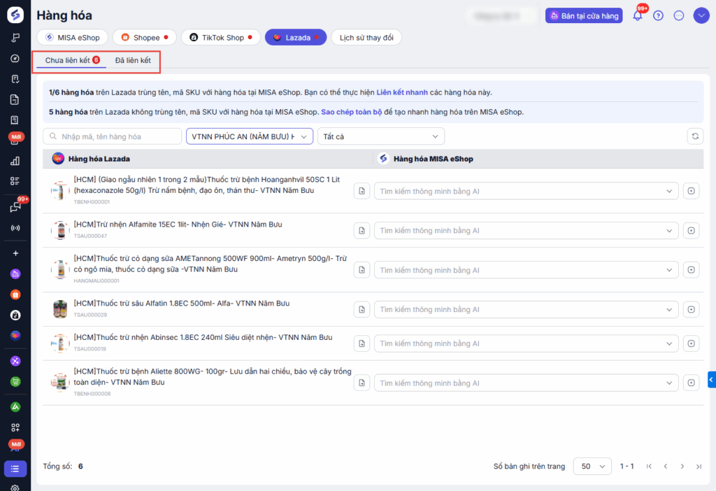Select the Chưa liên kết sub-tab
The image size is (716, 491).
click(x=72, y=60)
